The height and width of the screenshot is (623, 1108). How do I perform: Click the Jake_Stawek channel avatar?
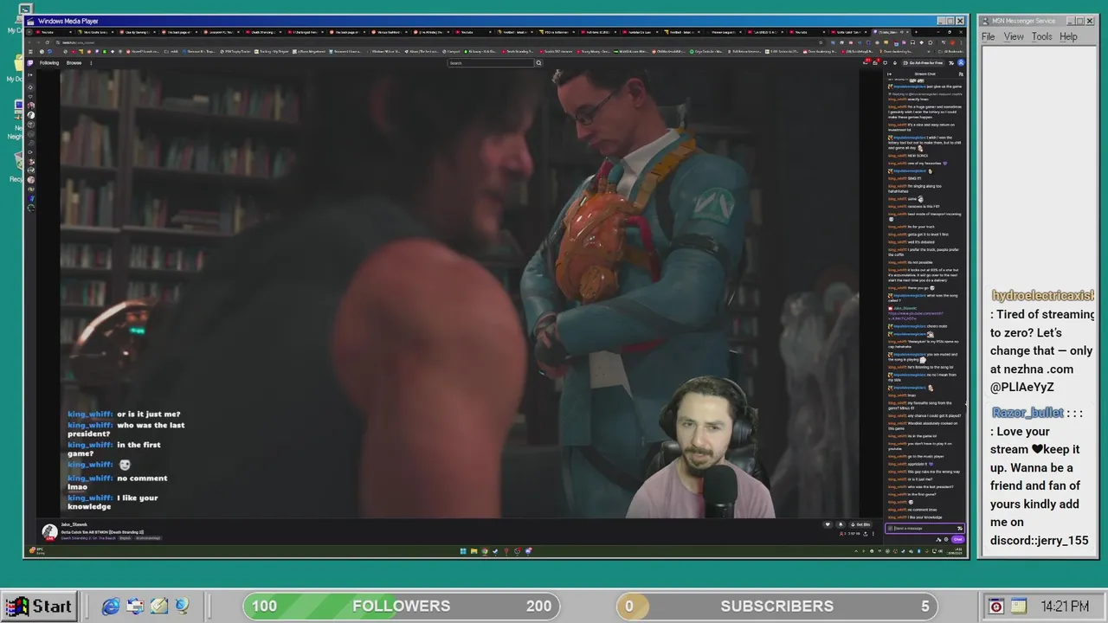click(49, 531)
